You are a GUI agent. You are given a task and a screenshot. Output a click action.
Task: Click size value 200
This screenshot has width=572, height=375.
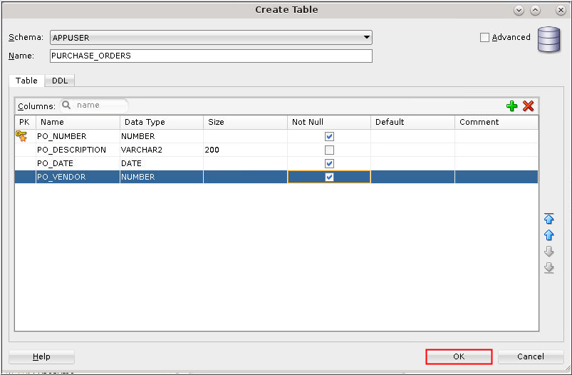[245, 150]
